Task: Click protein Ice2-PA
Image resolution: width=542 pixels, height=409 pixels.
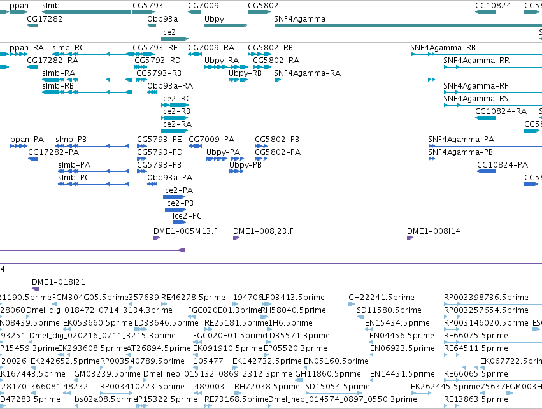Action: coord(175,197)
